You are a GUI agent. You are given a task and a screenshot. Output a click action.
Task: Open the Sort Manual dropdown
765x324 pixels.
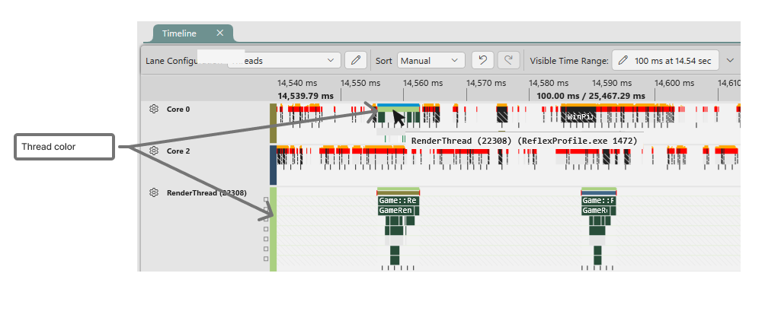click(431, 61)
